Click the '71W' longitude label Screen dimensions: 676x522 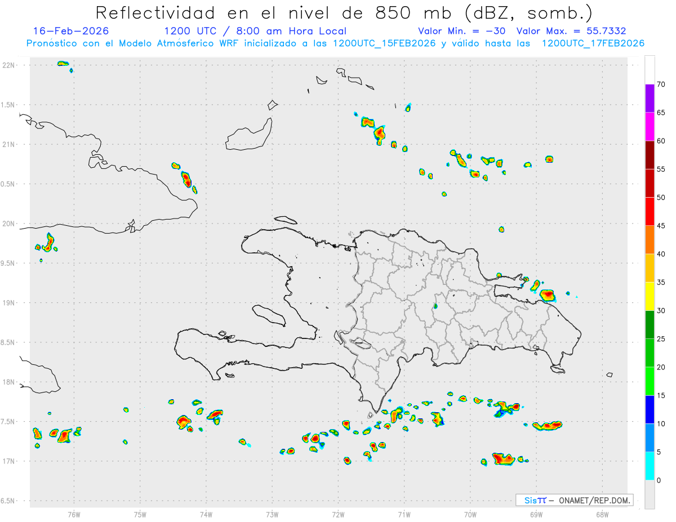tap(404, 514)
